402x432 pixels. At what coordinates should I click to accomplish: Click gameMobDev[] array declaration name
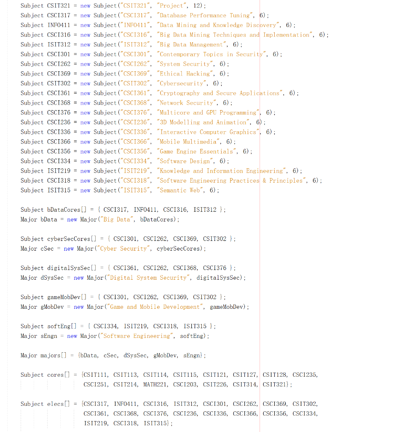(x=67, y=297)
